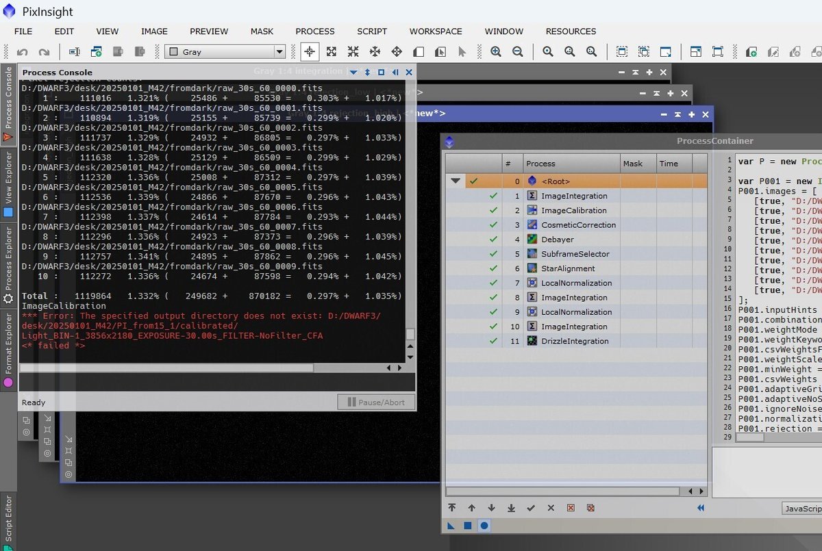Screen dimensions: 822x551
Task: Open the WORKSPACE menu
Action: tap(436, 31)
